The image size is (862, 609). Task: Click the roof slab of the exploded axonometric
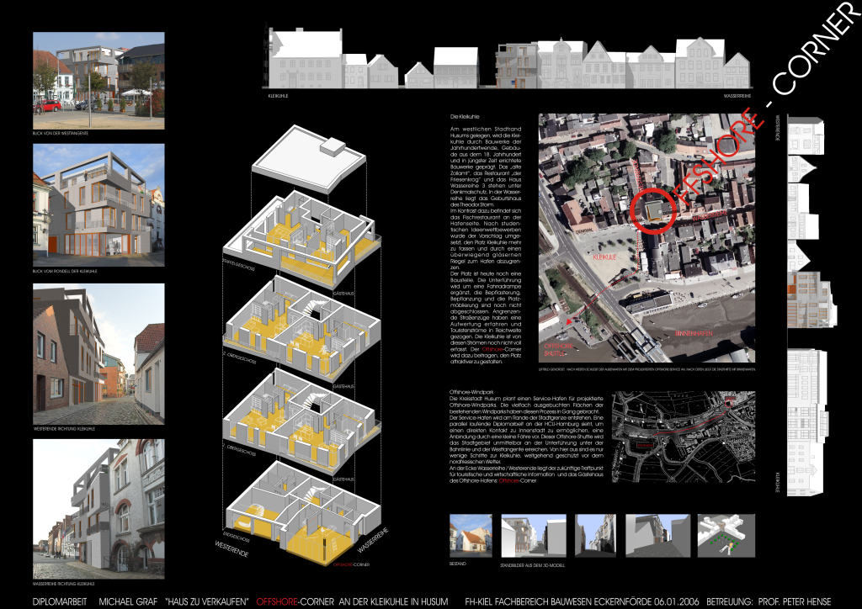(308, 157)
